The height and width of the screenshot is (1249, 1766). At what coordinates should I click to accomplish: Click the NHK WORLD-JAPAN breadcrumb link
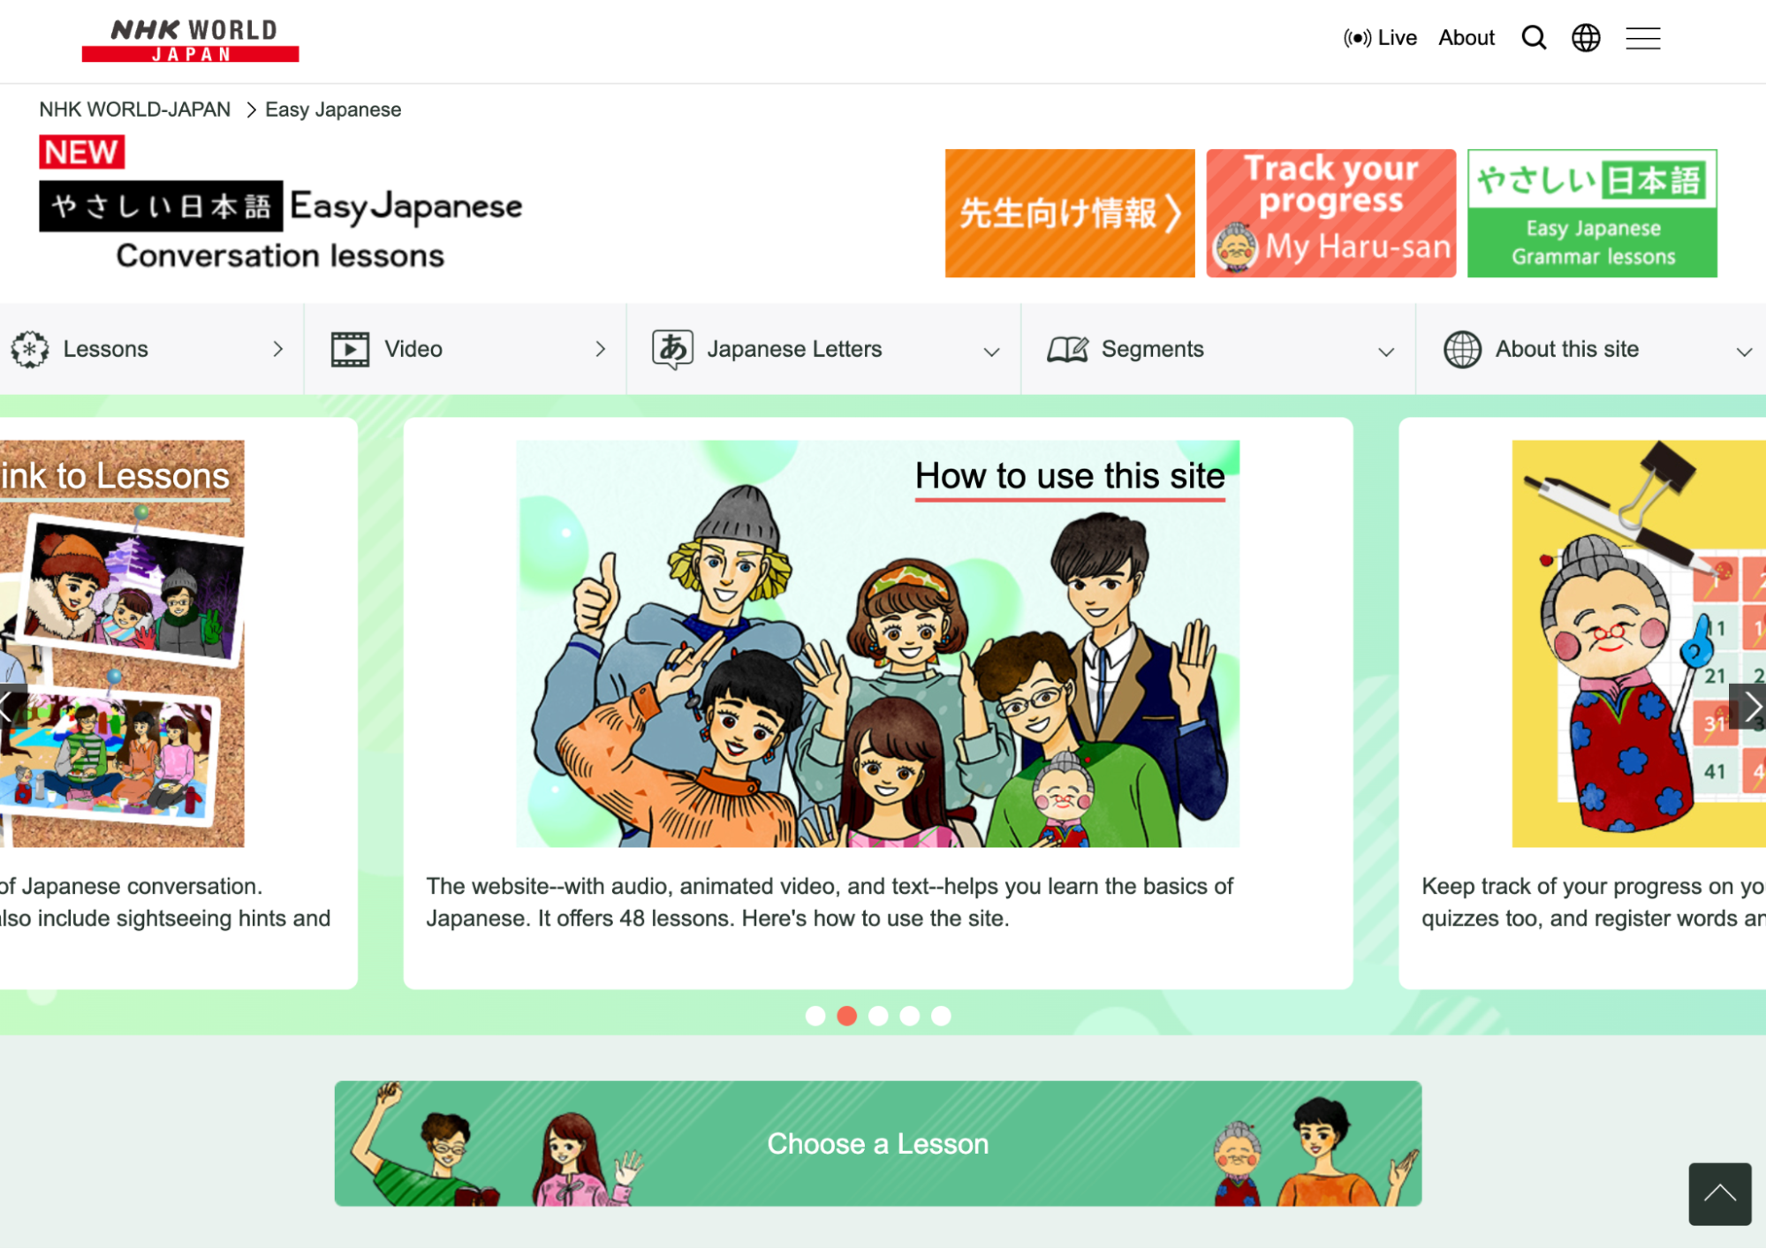tap(134, 110)
